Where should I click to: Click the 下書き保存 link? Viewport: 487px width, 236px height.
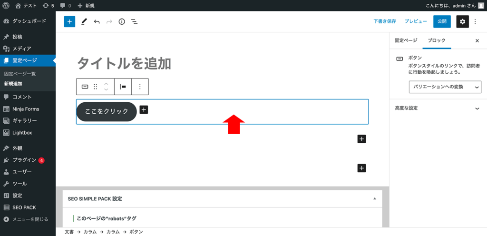click(385, 22)
